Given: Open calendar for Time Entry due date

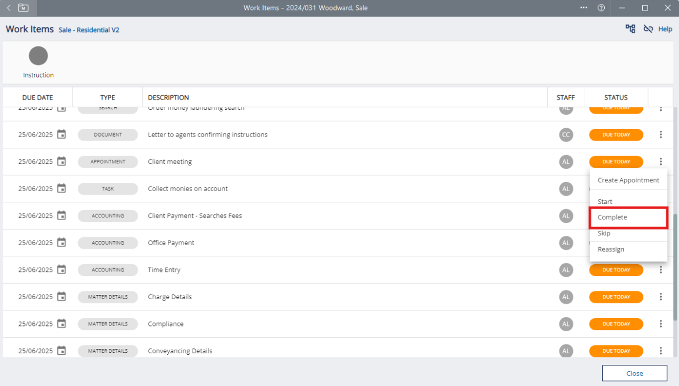Looking at the screenshot, I should pos(61,270).
